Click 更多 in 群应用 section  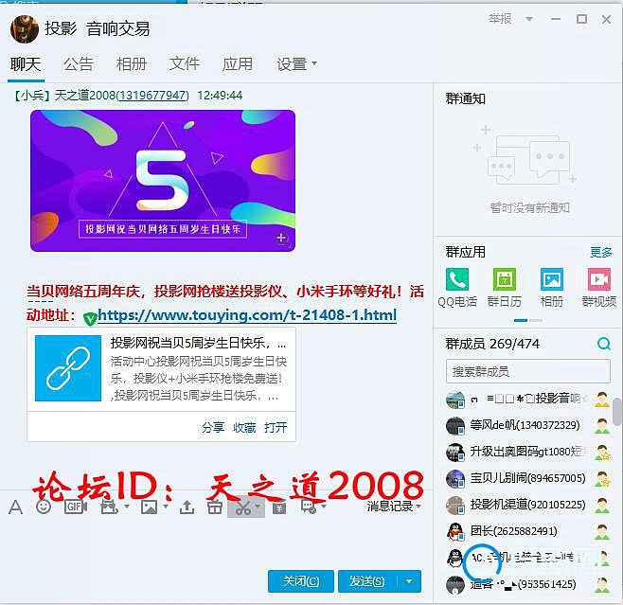coord(600,252)
